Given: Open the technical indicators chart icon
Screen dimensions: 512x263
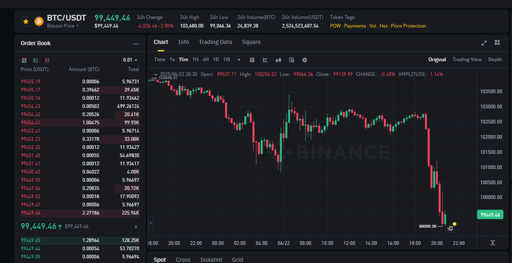Looking at the screenshot, I should [x=265, y=60].
